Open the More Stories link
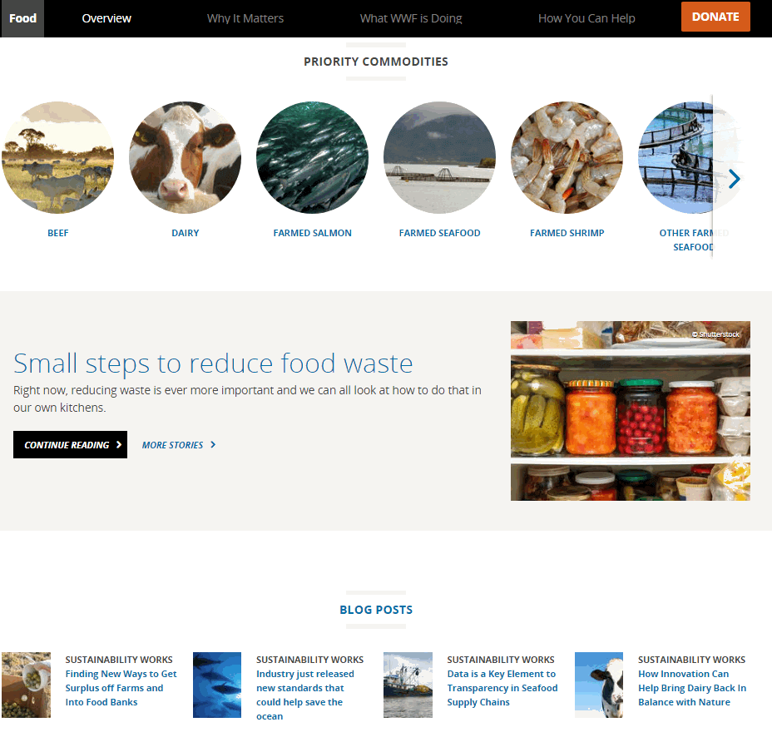 (x=179, y=444)
